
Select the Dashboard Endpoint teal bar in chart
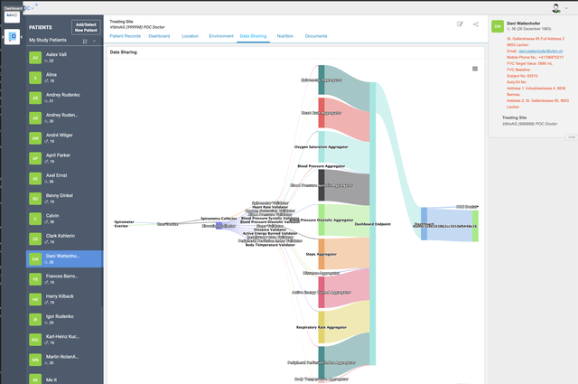pyautogui.click(x=373, y=224)
